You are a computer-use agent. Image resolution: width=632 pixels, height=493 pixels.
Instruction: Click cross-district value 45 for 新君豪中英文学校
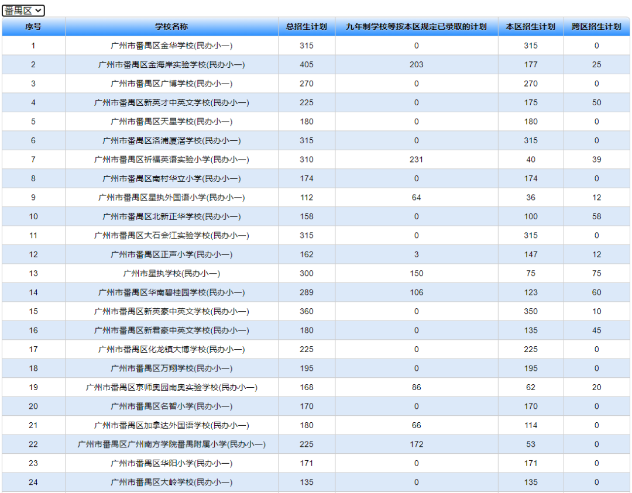tap(596, 330)
